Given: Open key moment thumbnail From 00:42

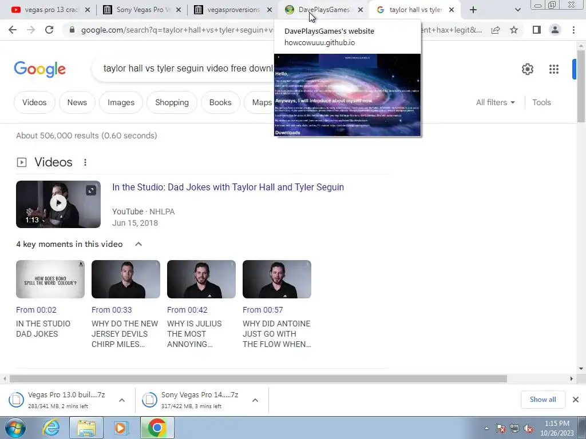Looking at the screenshot, I should coord(201,279).
